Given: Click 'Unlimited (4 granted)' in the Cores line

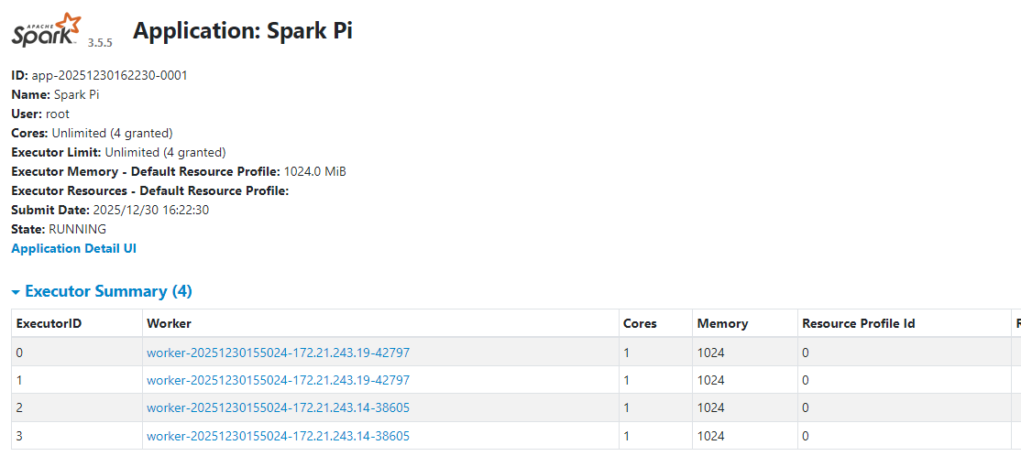Looking at the screenshot, I should (112, 134).
